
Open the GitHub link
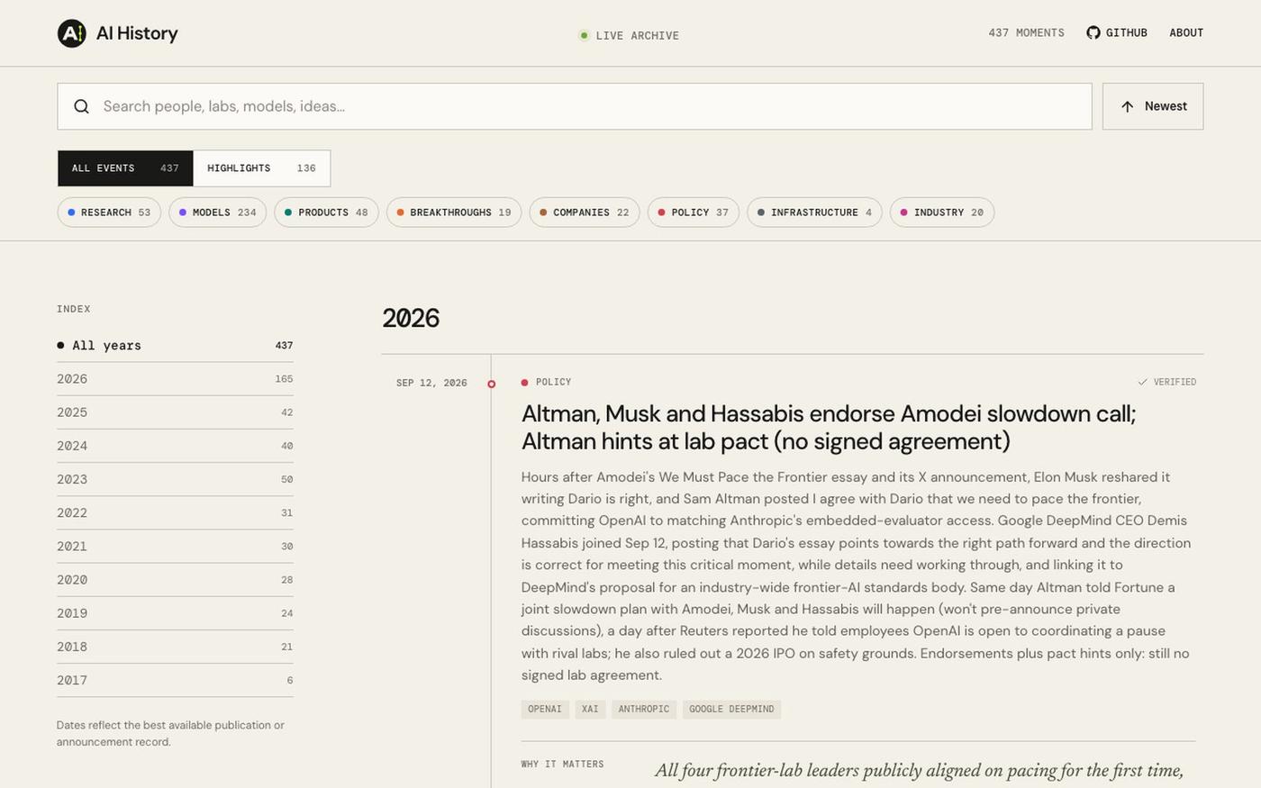click(x=1117, y=32)
